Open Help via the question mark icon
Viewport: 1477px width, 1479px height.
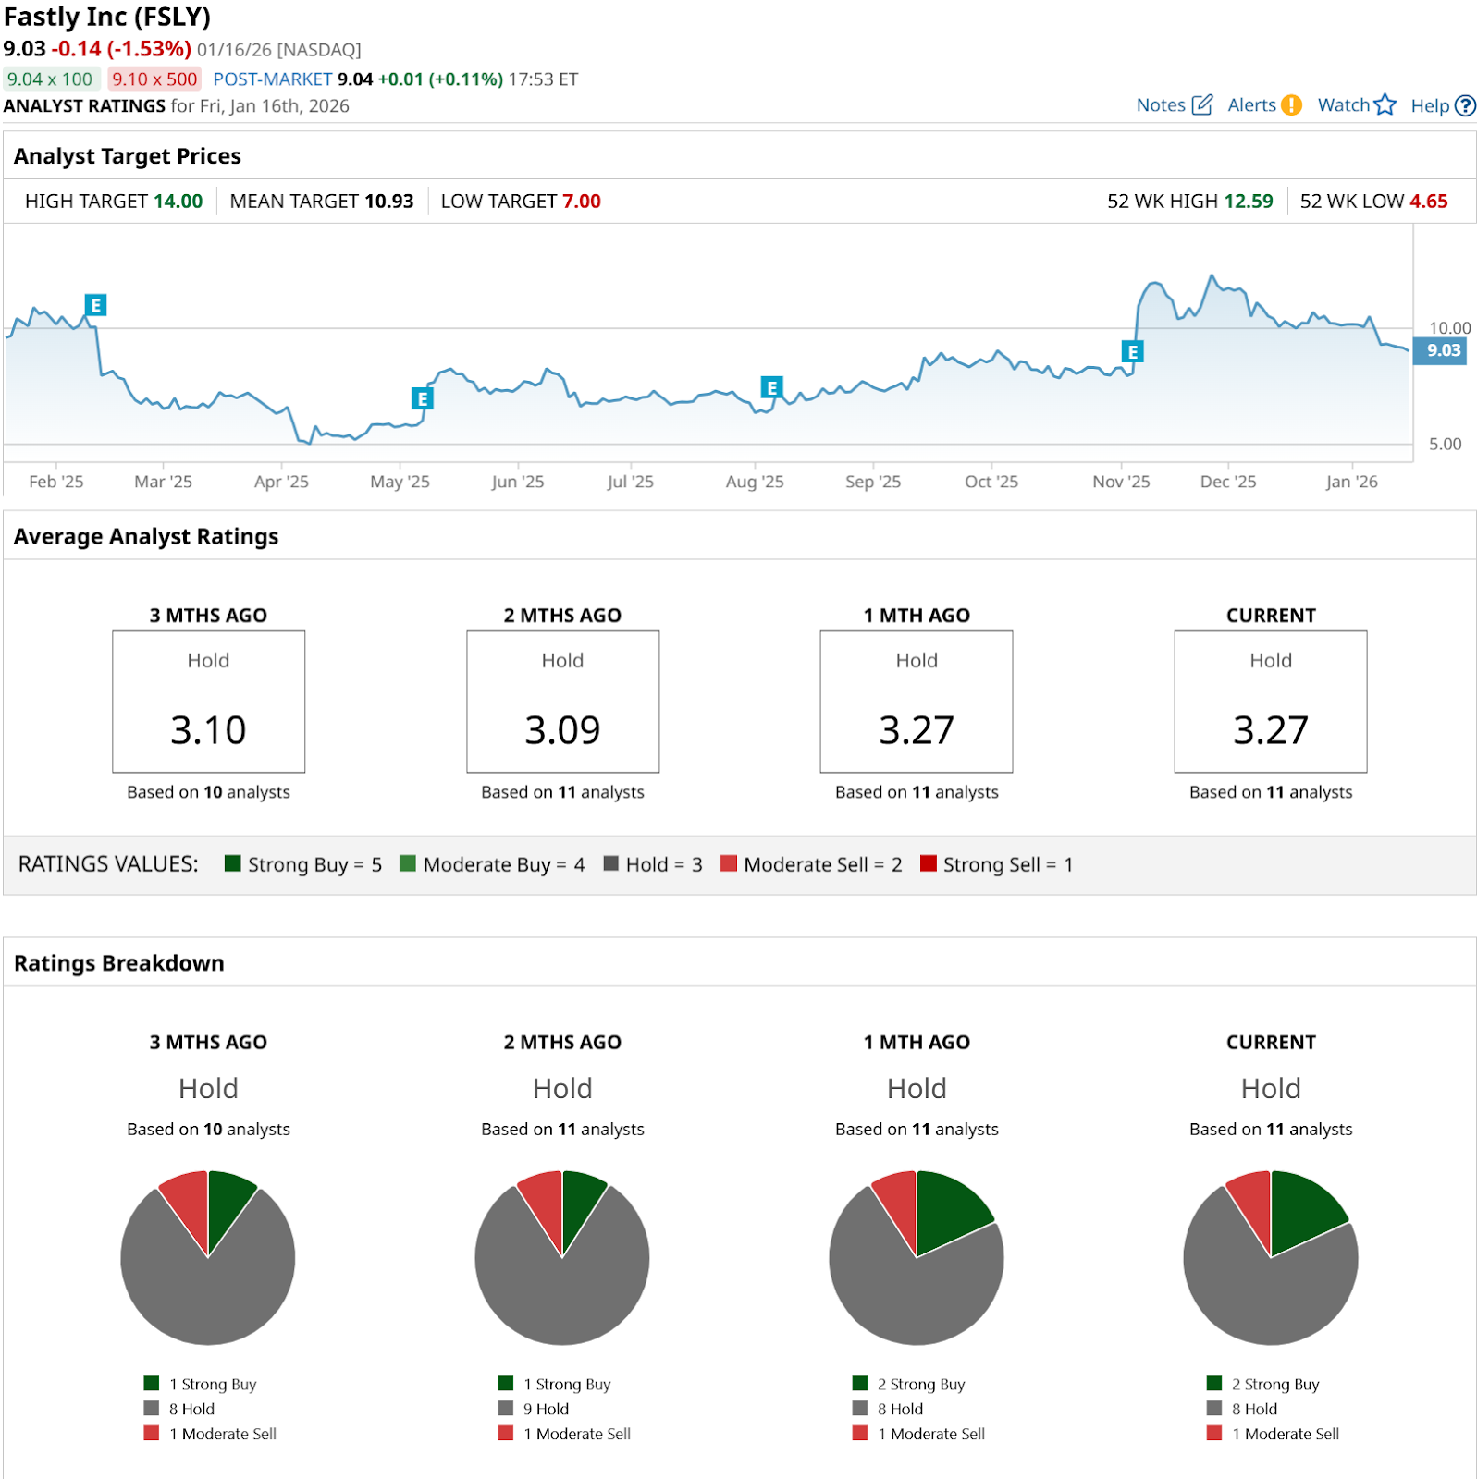tap(1465, 105)
